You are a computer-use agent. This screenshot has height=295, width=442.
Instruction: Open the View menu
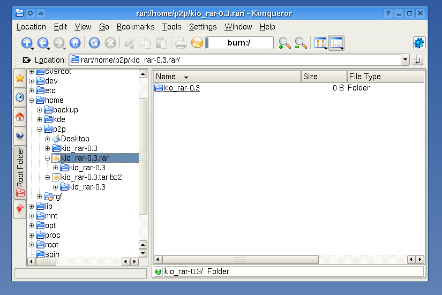tap(83, 27)
